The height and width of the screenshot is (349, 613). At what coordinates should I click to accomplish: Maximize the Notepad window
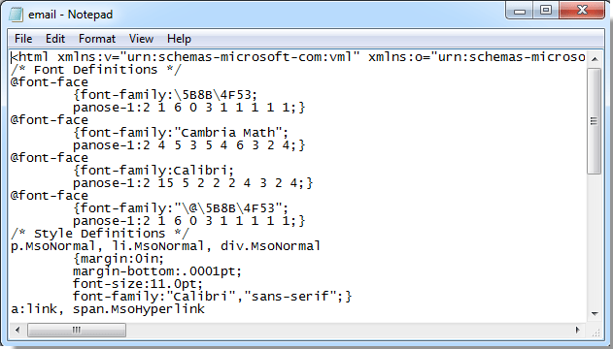pos(546,11)
